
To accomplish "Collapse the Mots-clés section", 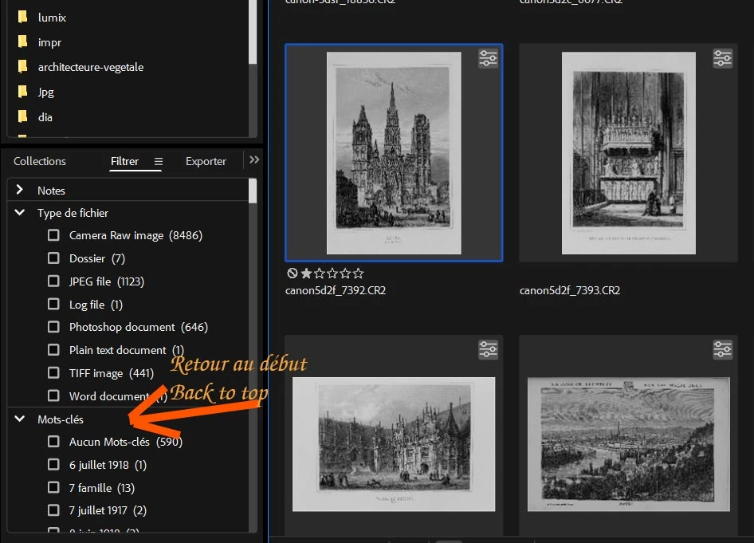I will tap(20, 419).
